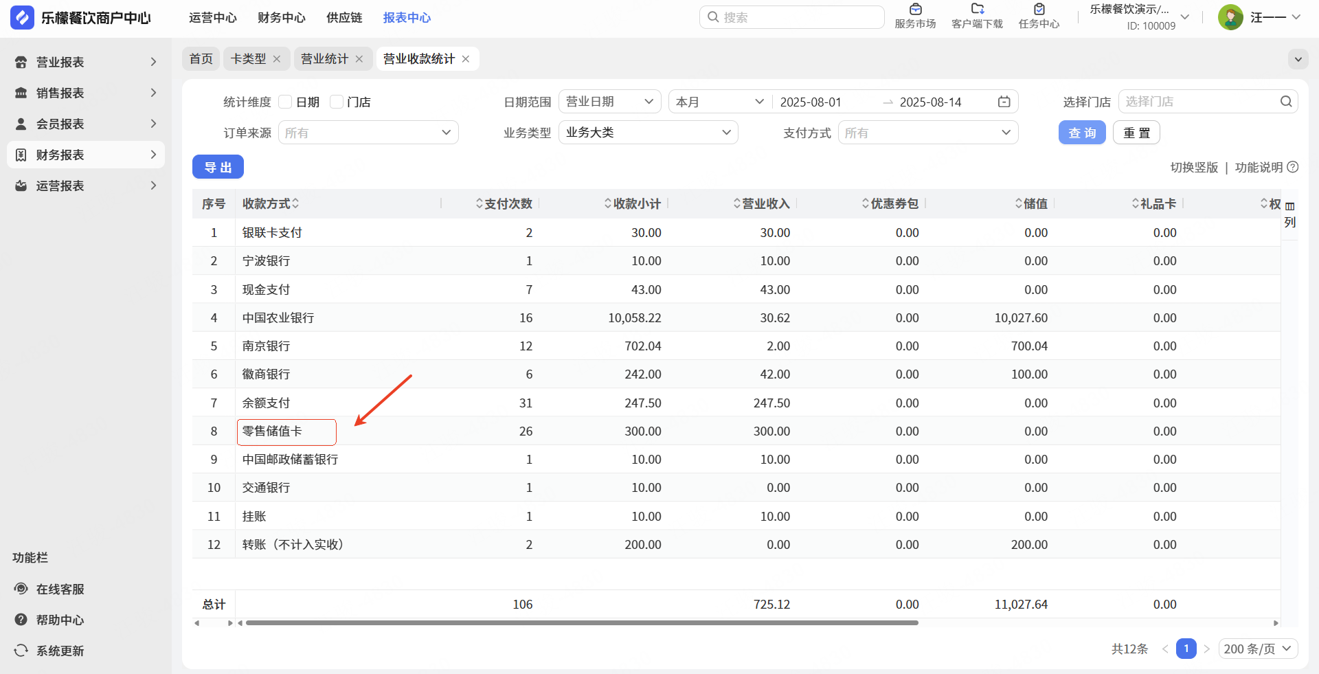Screen dimensions: 1319x674
Task: Check the 门店 dimension checkbox
Action: 337,102
